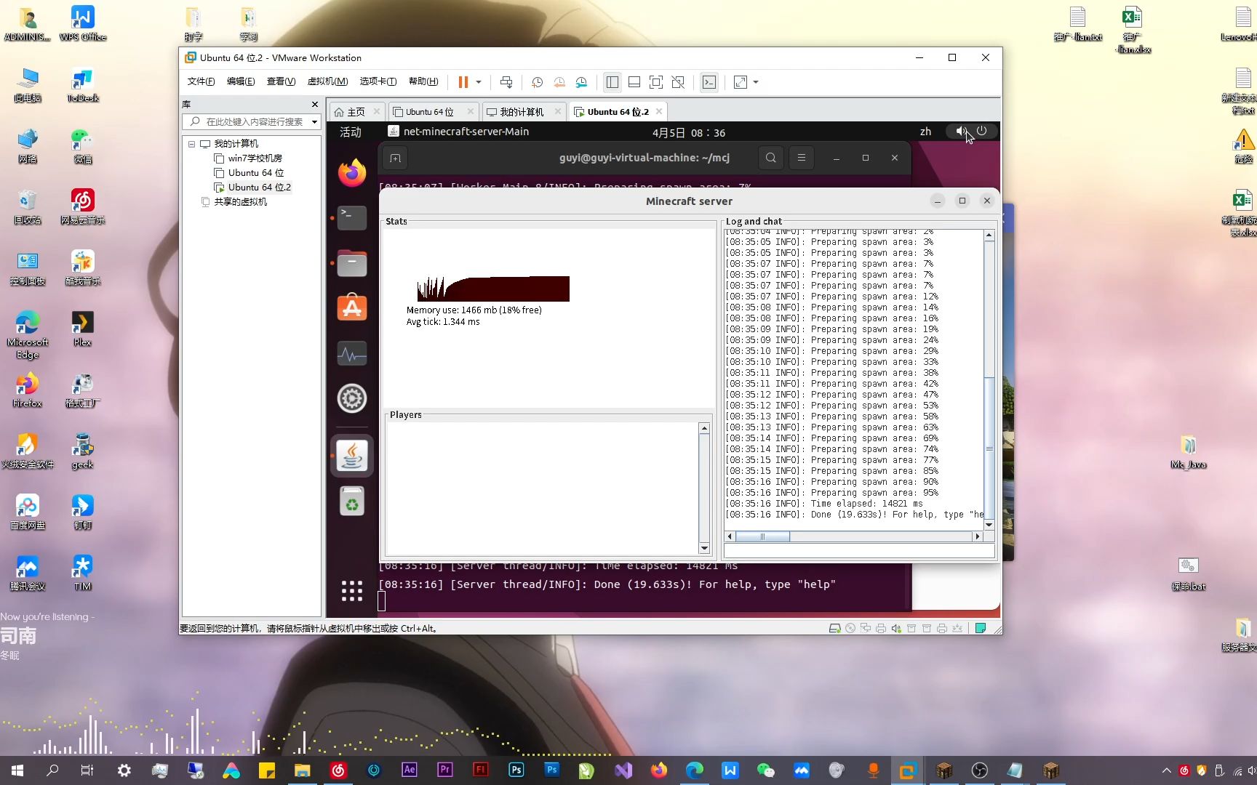Open the 选项卡(T) menu
Viewport: 1257px width, 785px height.
[378, 81]
